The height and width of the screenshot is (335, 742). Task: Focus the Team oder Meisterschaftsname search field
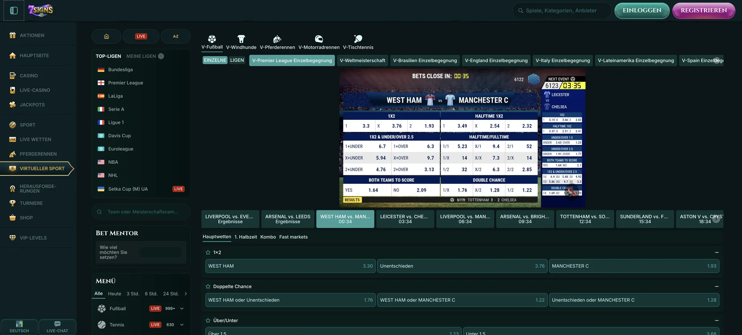point(141,212)
